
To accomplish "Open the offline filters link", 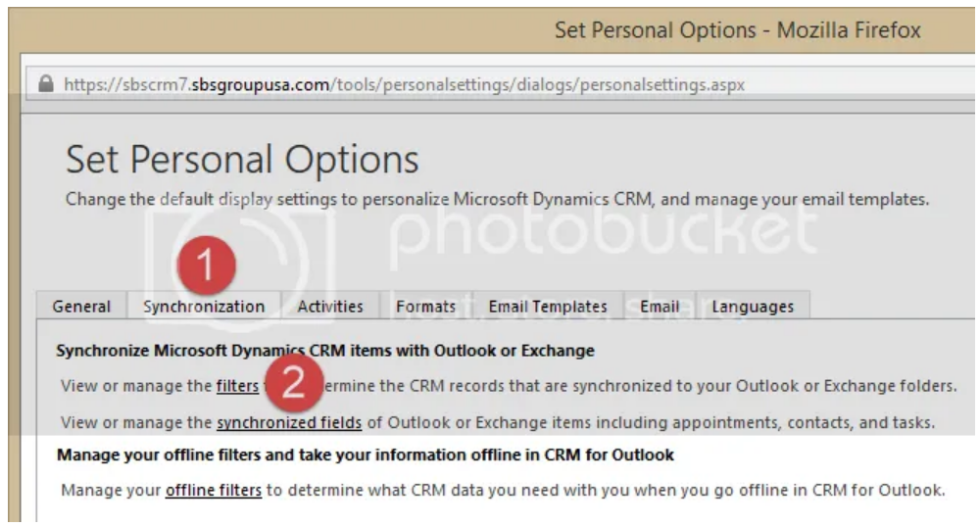I will (x=214, y=490).
